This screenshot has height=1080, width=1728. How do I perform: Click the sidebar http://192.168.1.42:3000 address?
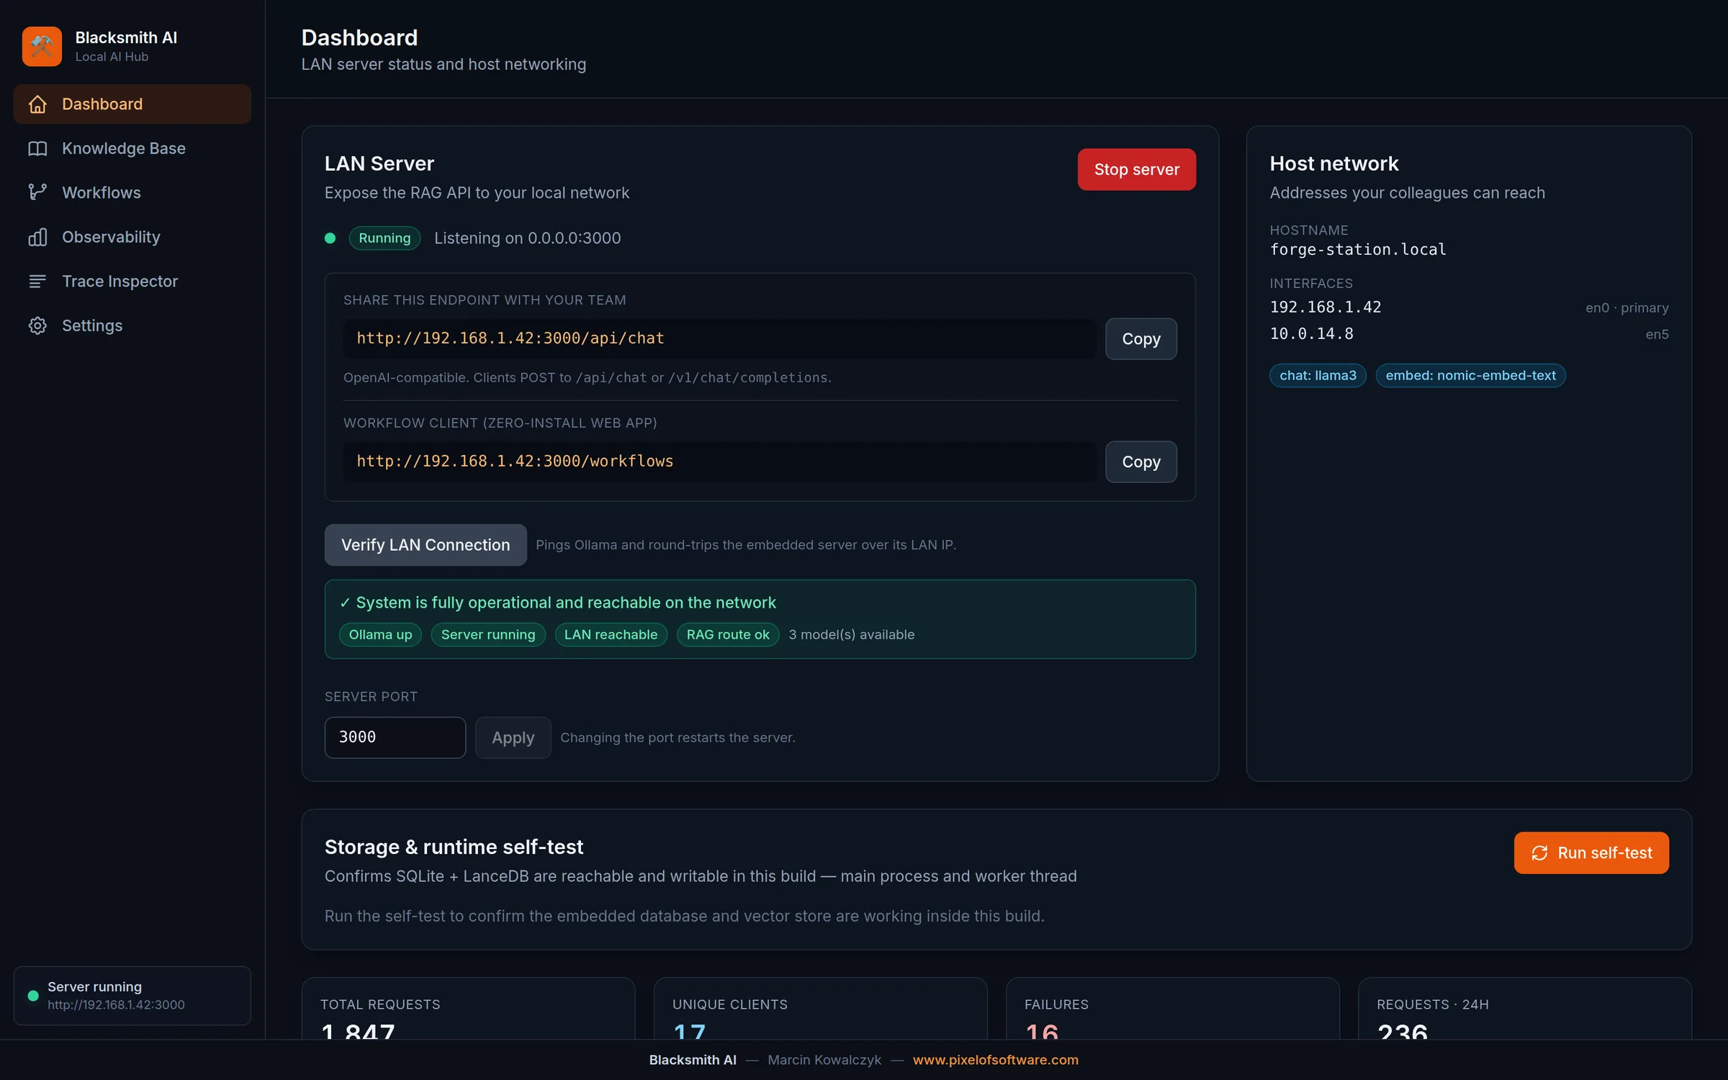coord(116,1004)
